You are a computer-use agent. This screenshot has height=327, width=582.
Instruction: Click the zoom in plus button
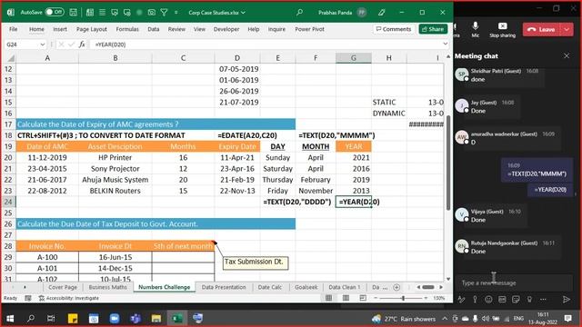point(426,298)
